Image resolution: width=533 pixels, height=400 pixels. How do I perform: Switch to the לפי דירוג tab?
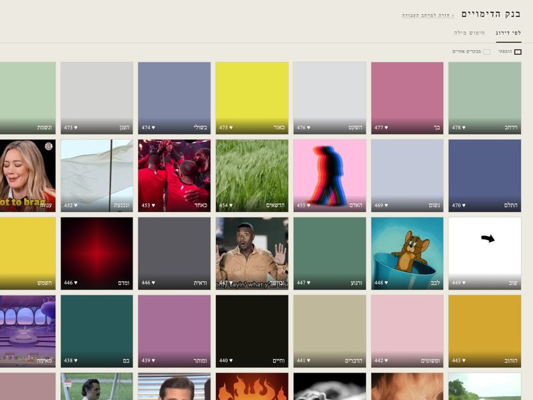click(x=508, y=33)
